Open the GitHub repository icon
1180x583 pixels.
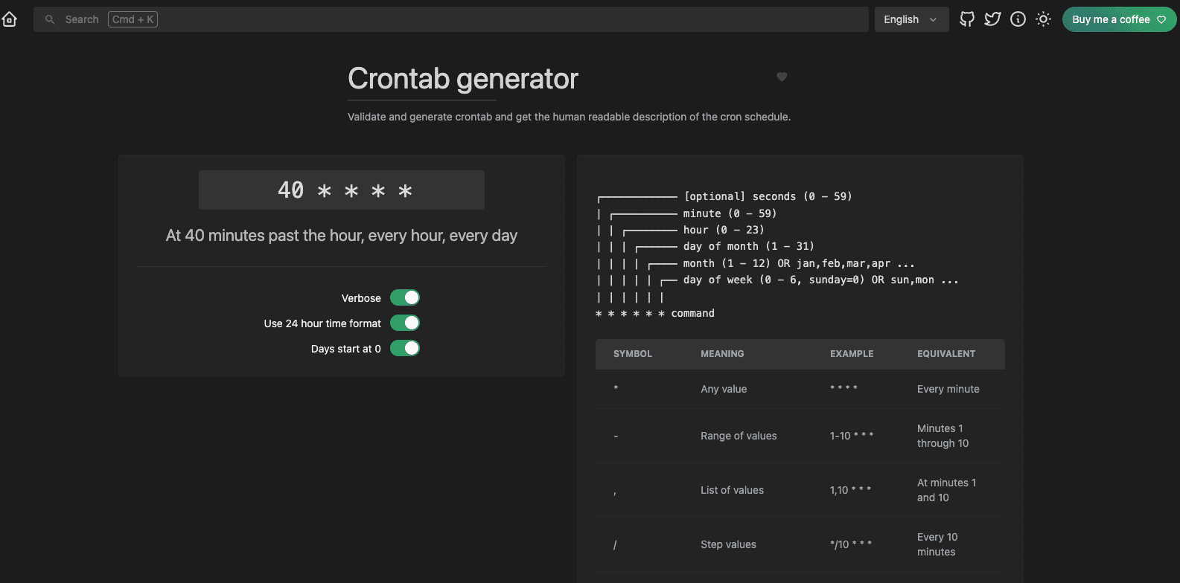point(967,19)
